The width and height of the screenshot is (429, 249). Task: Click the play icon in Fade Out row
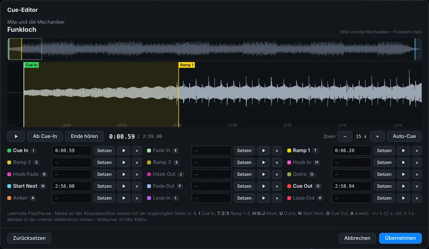point(264,186)
